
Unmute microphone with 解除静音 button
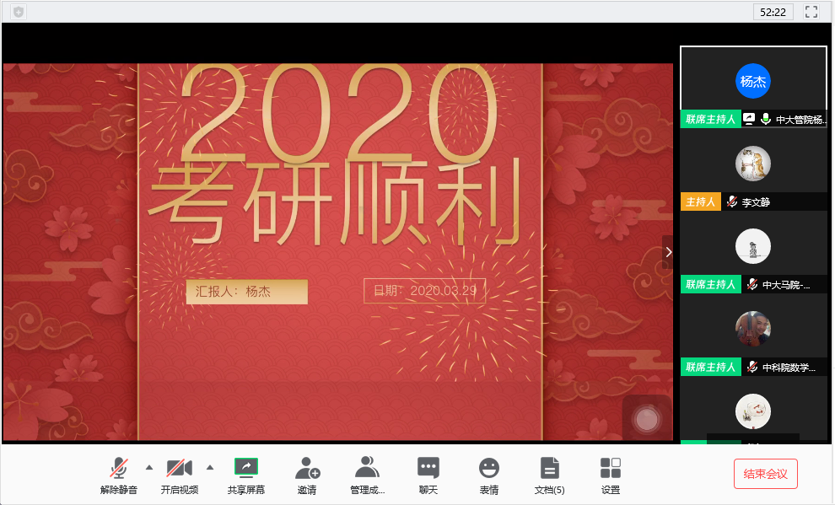click(119, 474)
